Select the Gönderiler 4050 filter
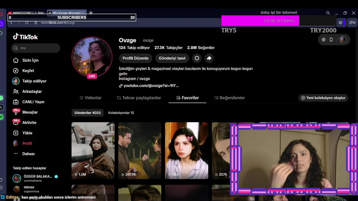The height and width of the screenshot is (201, 358). 88,113
